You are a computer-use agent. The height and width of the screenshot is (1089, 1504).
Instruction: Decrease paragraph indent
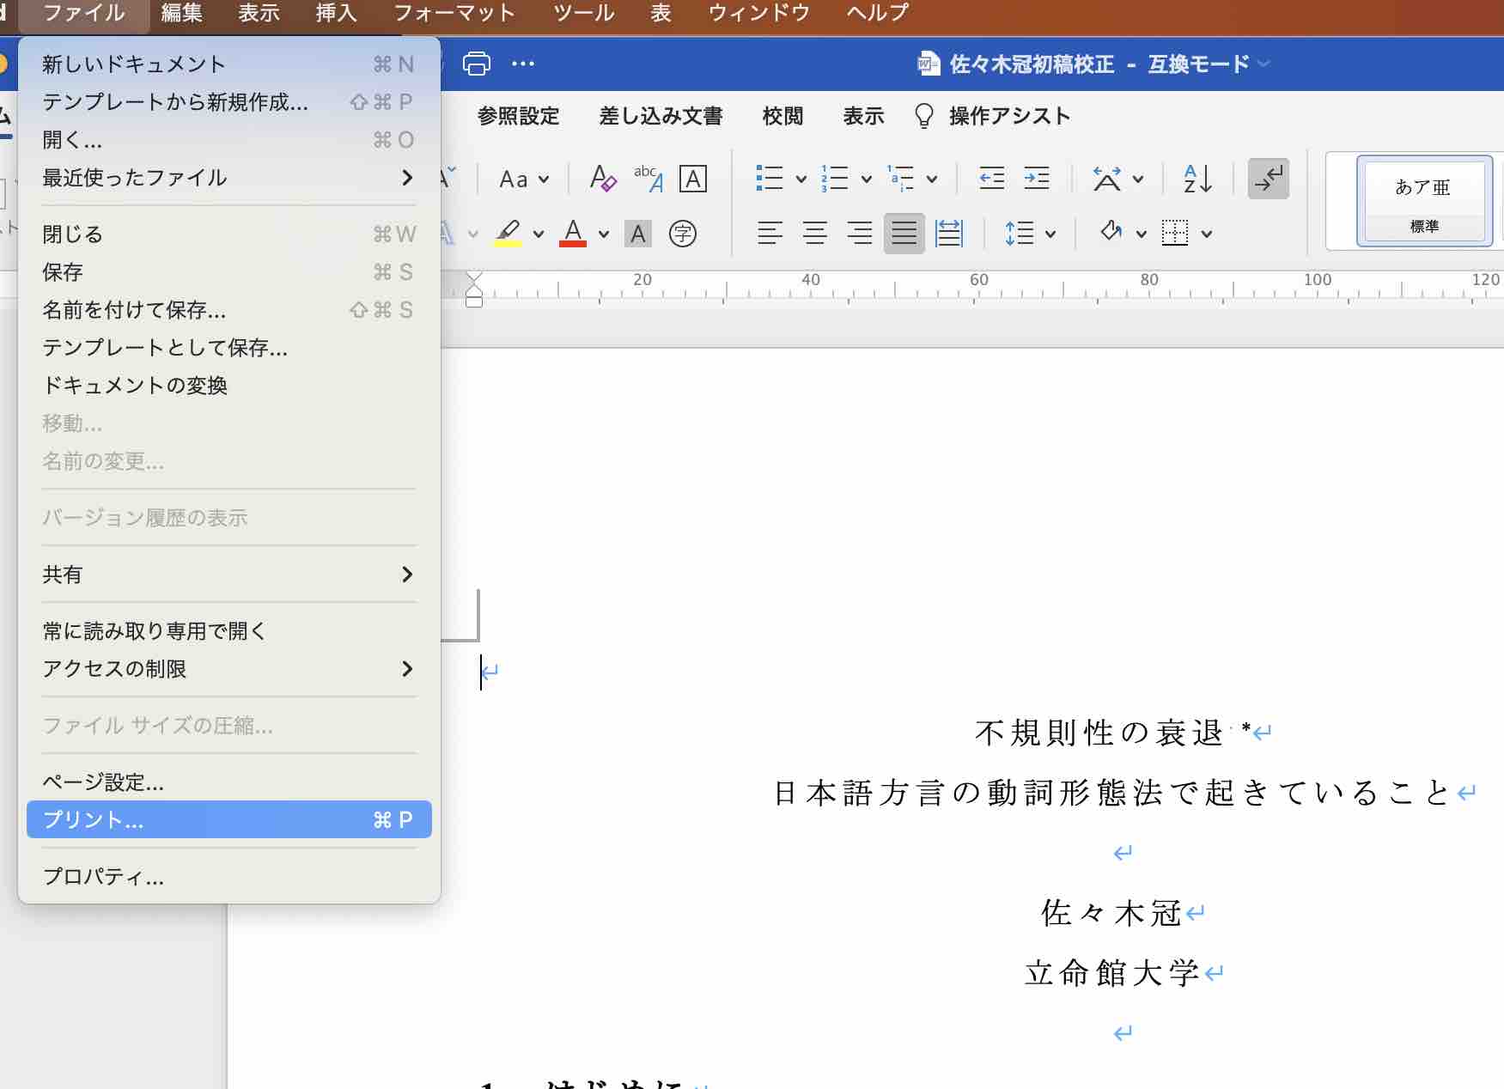(992, 179)
